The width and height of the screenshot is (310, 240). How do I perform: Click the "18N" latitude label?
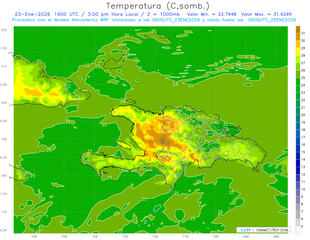pos(4,176)
